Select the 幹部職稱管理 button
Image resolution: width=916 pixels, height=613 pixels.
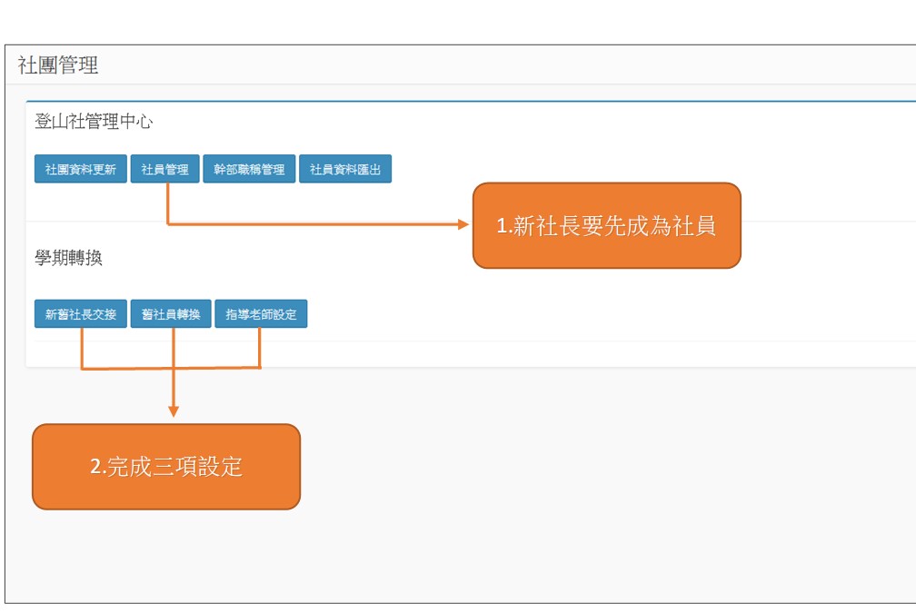(x=249, y=170)
